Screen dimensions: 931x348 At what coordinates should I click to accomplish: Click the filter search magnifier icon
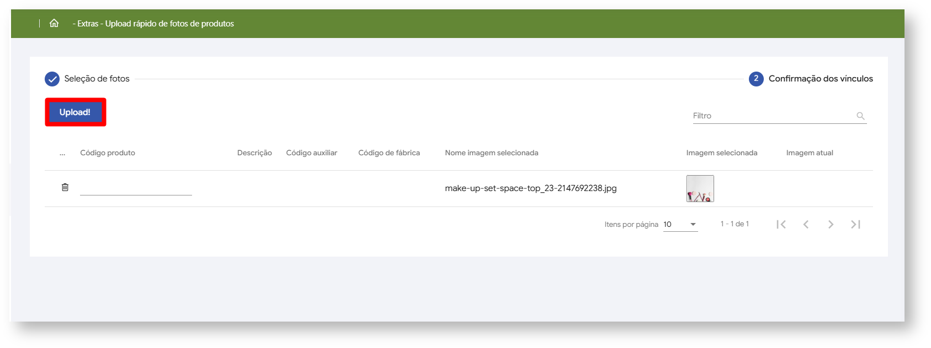[x=860, y=116]
